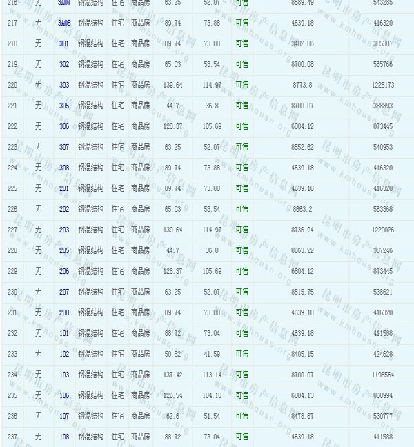Open room 202 link
Image resolution: width=414 pixels, height=447 pixels.
[64, 209]
